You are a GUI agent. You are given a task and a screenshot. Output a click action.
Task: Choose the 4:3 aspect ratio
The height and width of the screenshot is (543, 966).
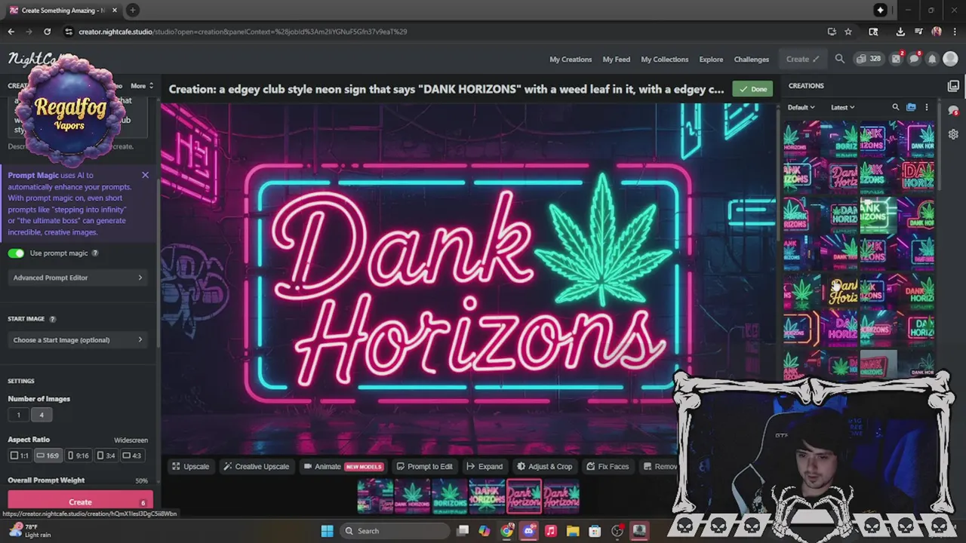132,456
